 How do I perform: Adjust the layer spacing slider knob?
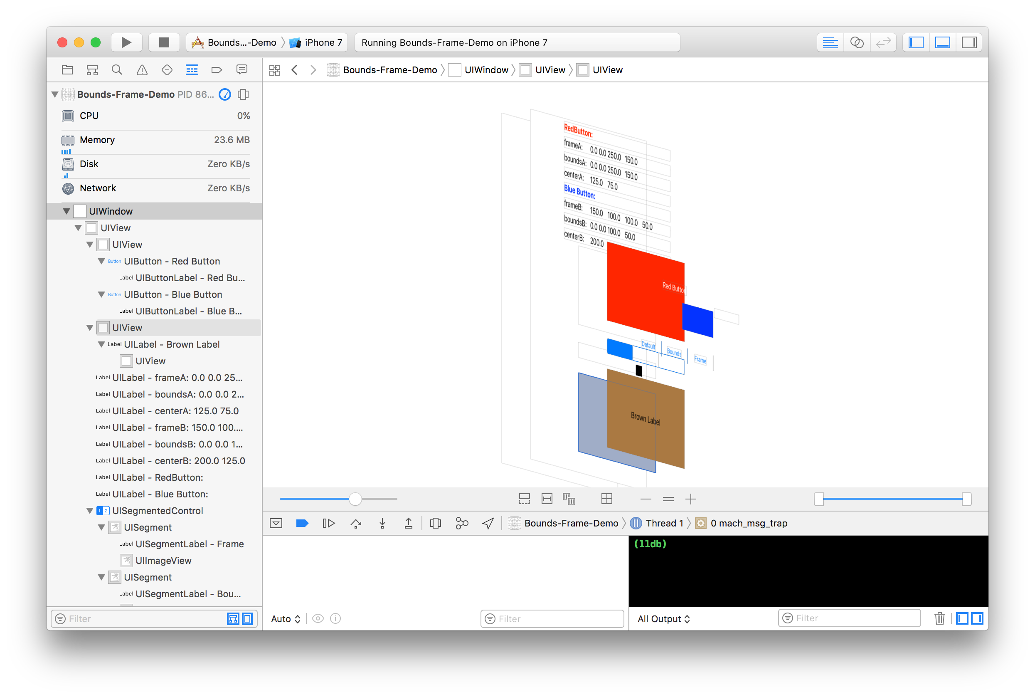(355, 499)
